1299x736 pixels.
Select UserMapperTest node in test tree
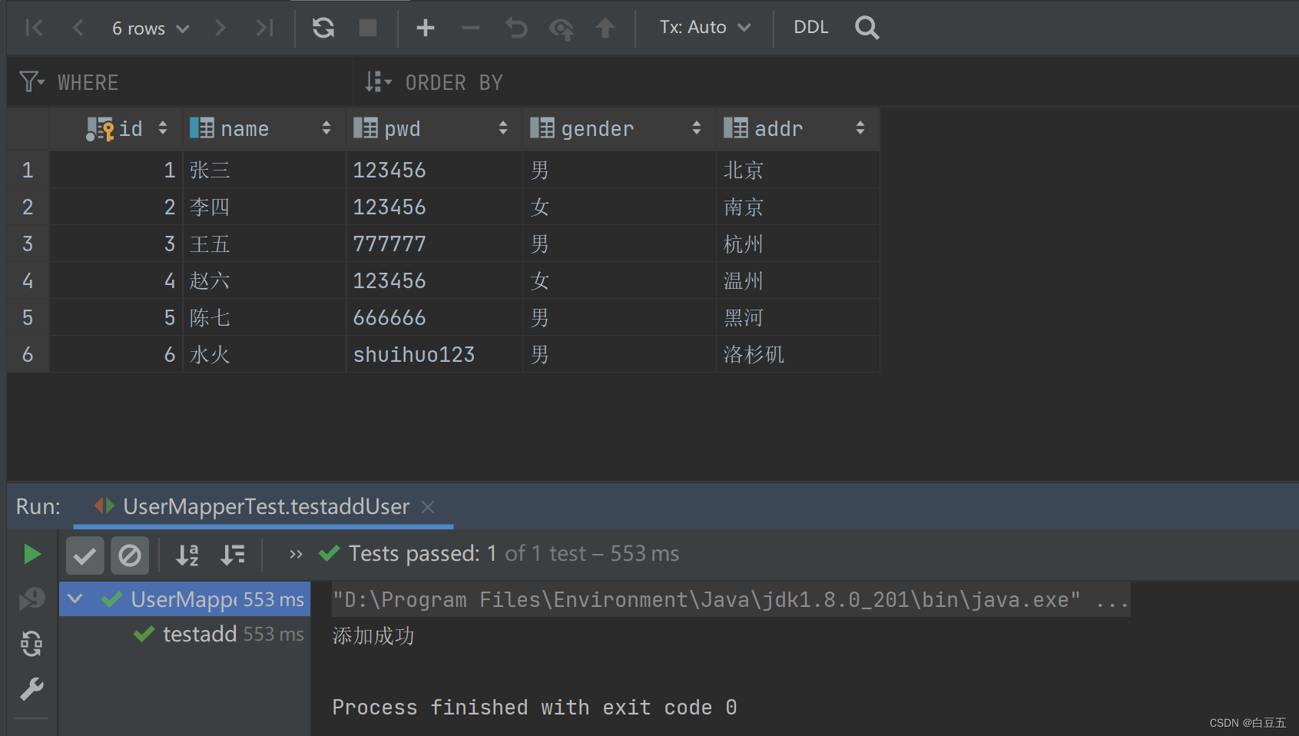185,599
